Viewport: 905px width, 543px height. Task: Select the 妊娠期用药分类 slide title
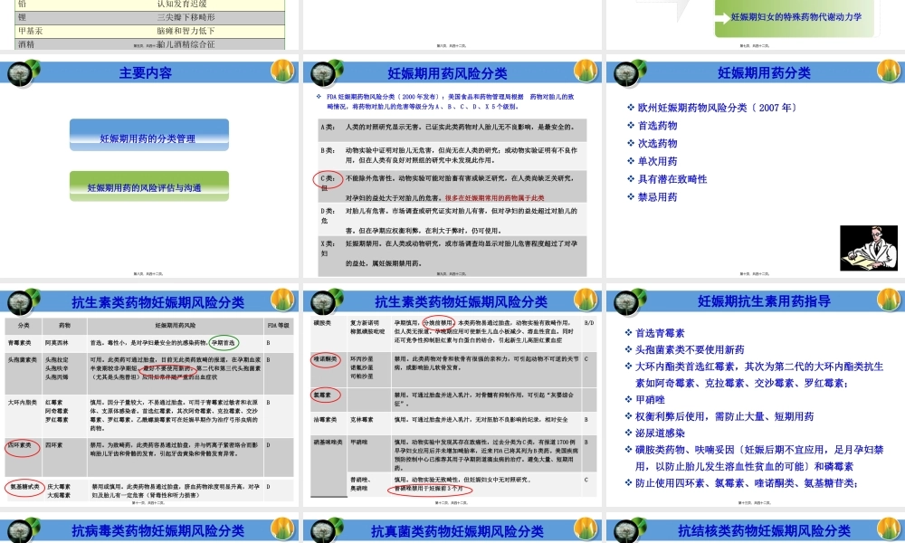click(764, 73)
